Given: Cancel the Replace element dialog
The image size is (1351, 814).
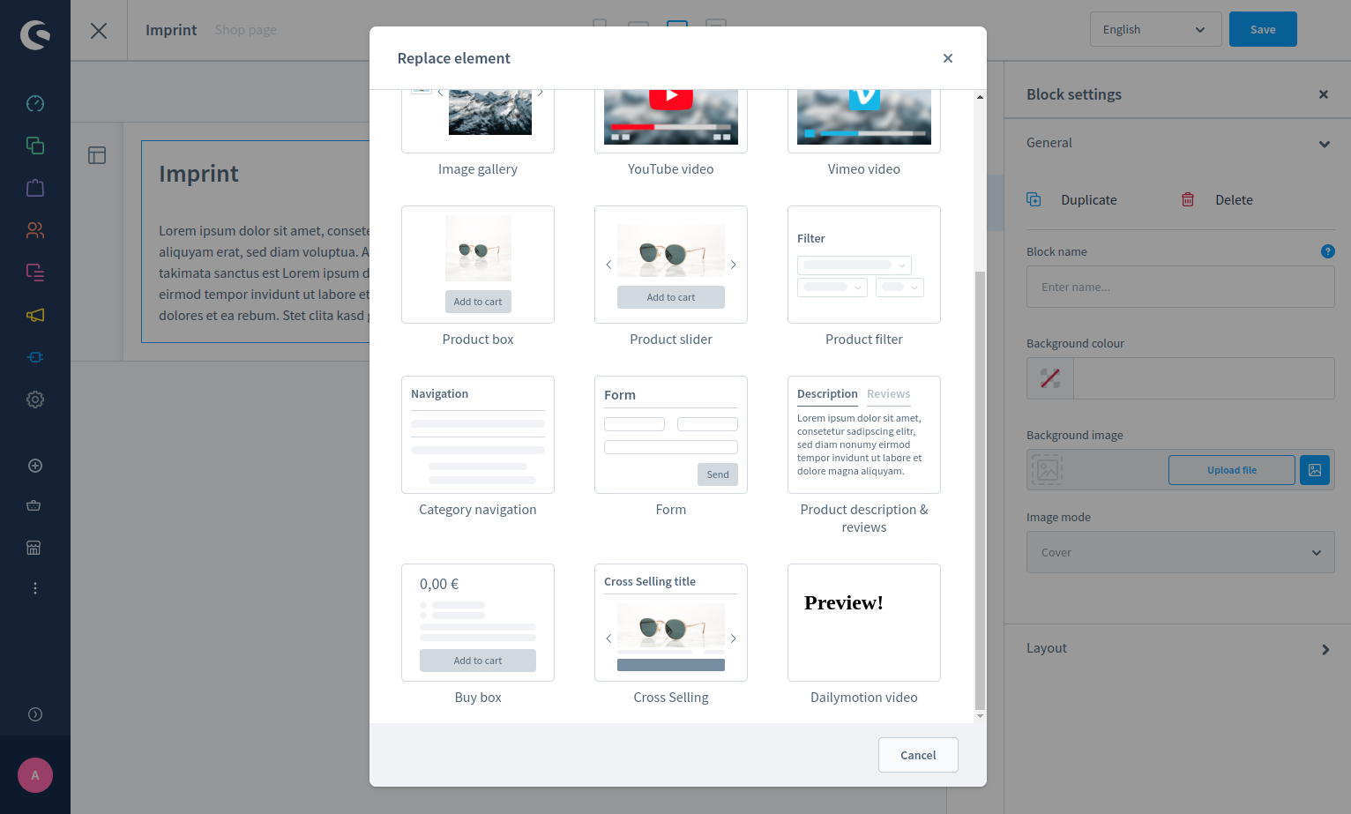Looking at the screenshot, I should [918, 755].
